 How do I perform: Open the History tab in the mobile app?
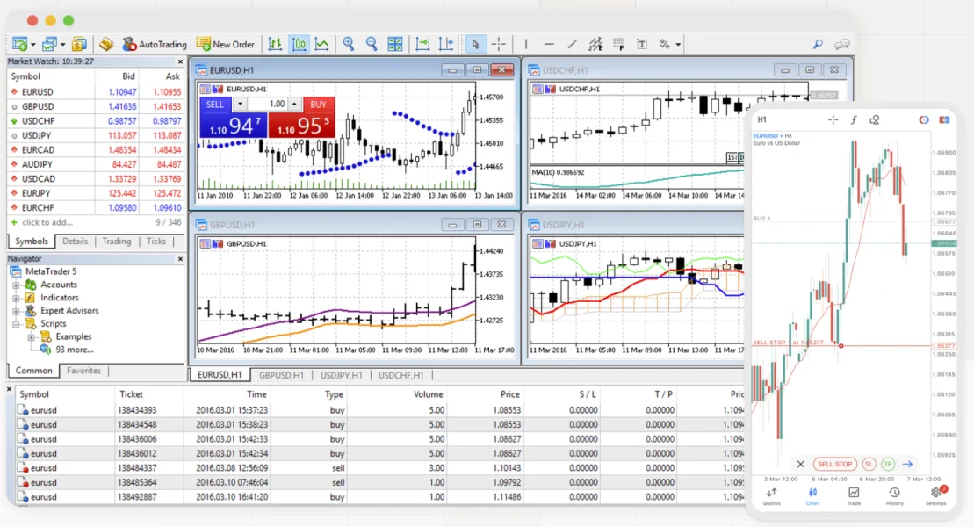click(x=894, y=496)
